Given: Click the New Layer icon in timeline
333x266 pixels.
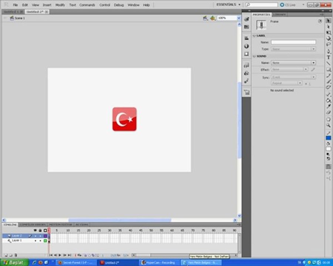Looking at the screenshot, I should (6, 255).
